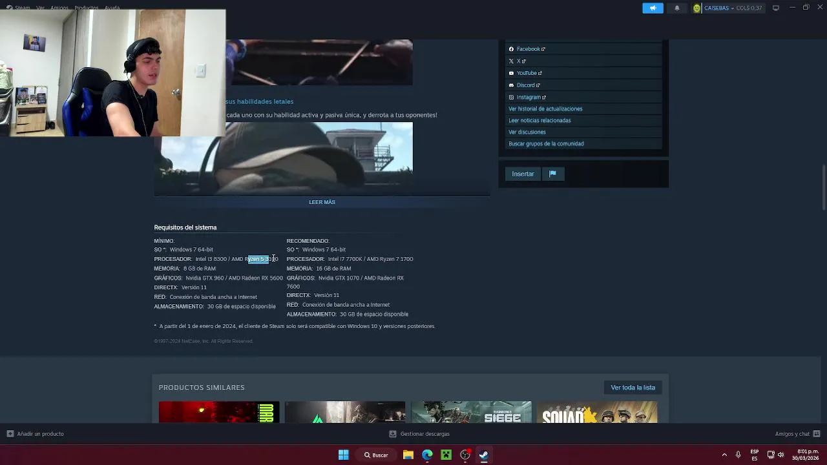The image size is (827, 465).
Task: Click the report flag button
Action: coord(552,174)
